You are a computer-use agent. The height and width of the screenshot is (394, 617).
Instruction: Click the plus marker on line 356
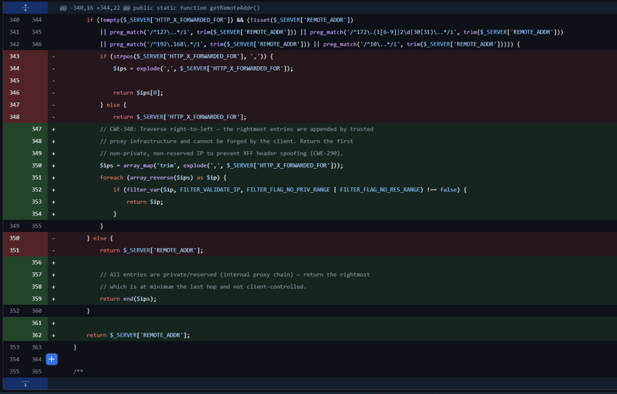click(x=54, y=263)
